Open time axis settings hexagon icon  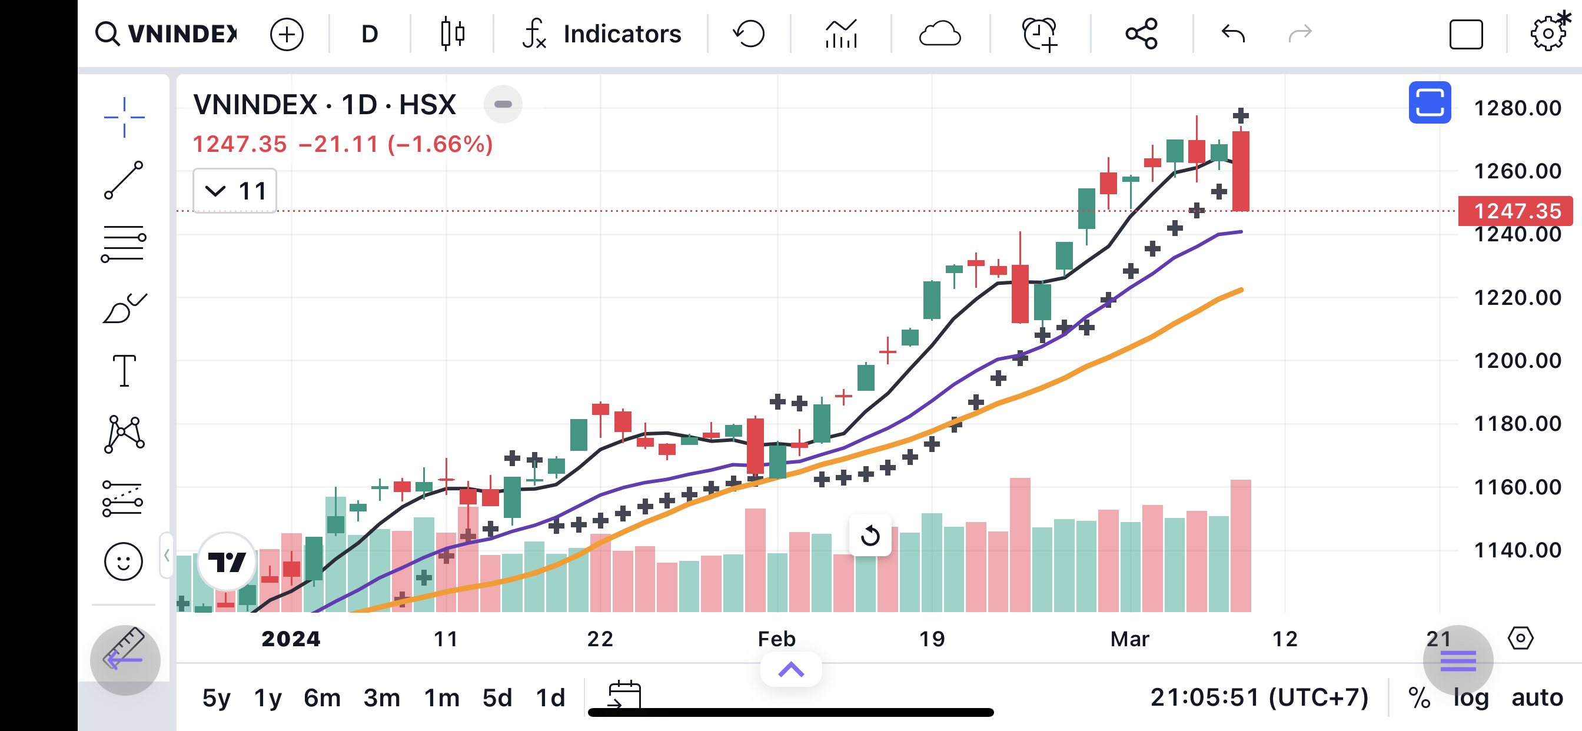coord(1520,638)
